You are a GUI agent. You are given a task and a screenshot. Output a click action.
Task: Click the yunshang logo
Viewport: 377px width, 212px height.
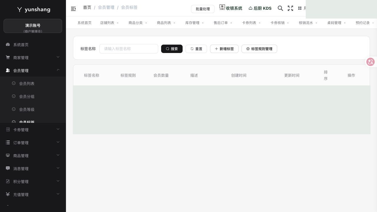tap(33, 9)
